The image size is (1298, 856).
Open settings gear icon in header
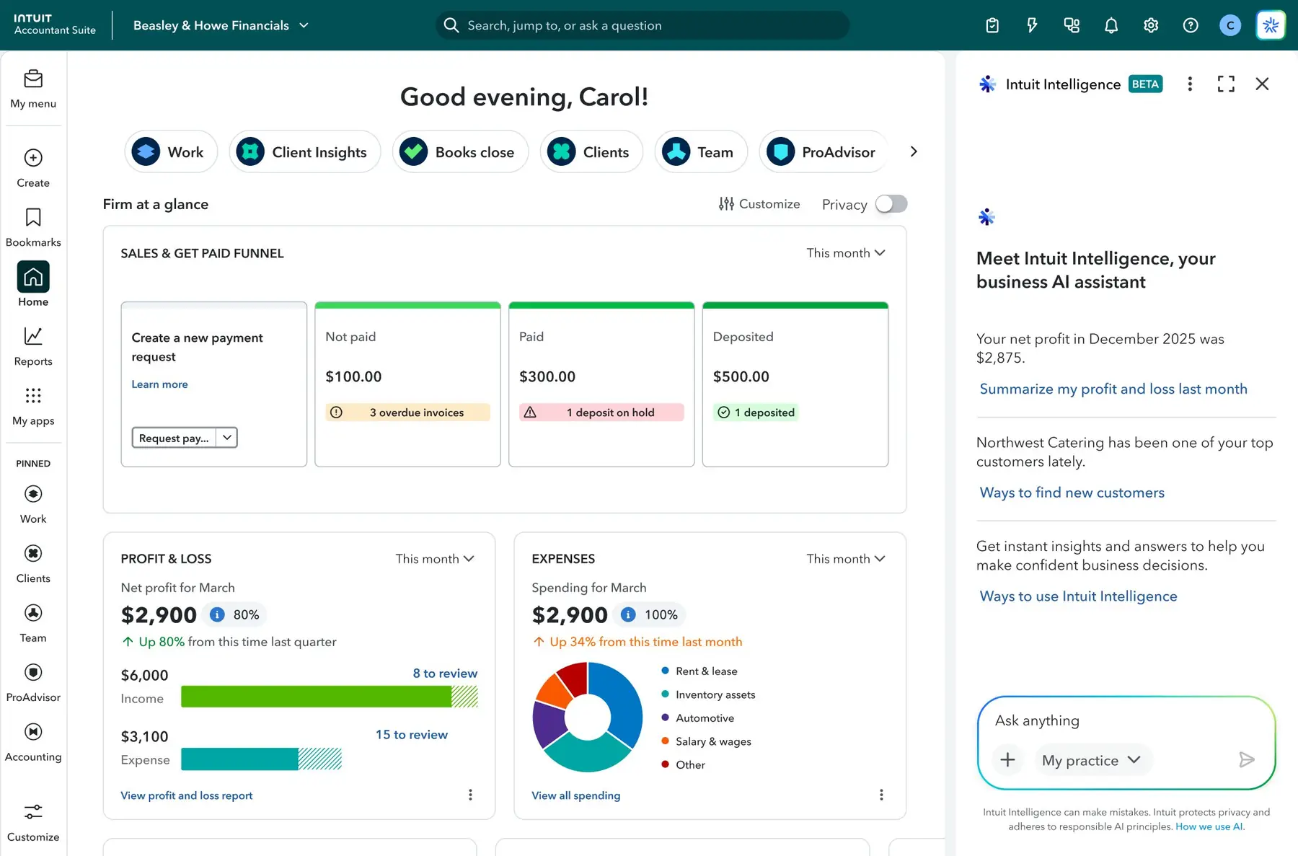pos(1151,25)
